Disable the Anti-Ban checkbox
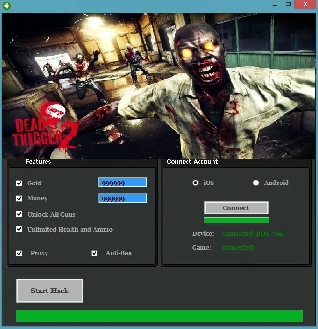This screenshot has width=318, height=329. 94,253
